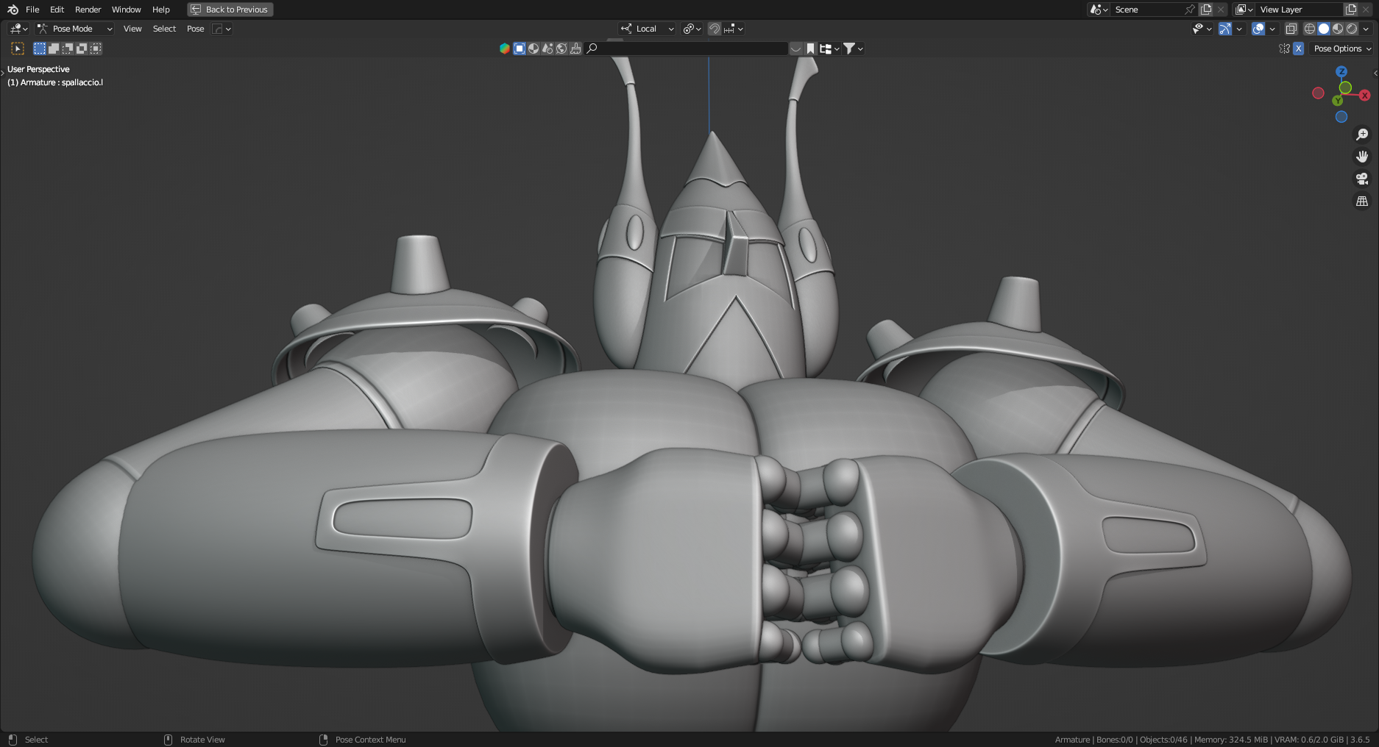The image size is (1379, 747).
Task: Toggle Show Overlays button
Action: click(x=1258, y=29)
